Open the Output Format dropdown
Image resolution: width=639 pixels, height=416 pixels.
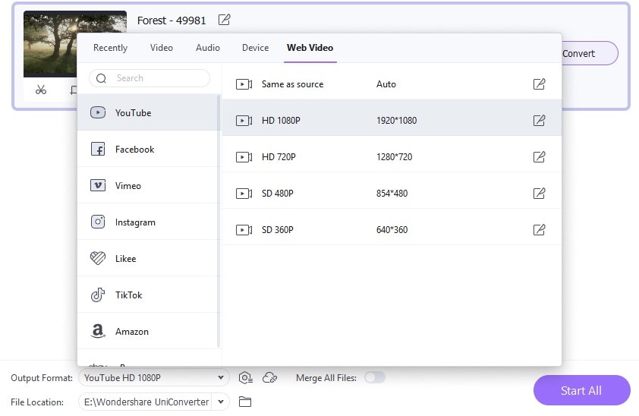(154, 378)
